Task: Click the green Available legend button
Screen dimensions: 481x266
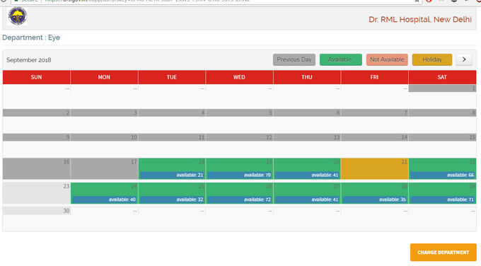Action: pyautogui.click(x=340, y=59)
